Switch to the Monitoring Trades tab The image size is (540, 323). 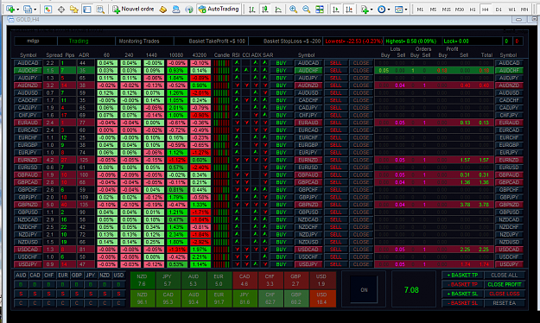[x=139, y=41]
